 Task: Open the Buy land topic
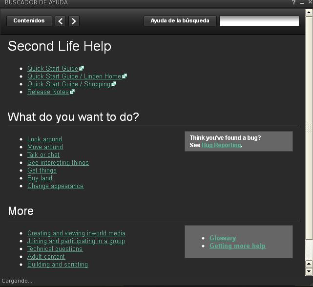40,178
